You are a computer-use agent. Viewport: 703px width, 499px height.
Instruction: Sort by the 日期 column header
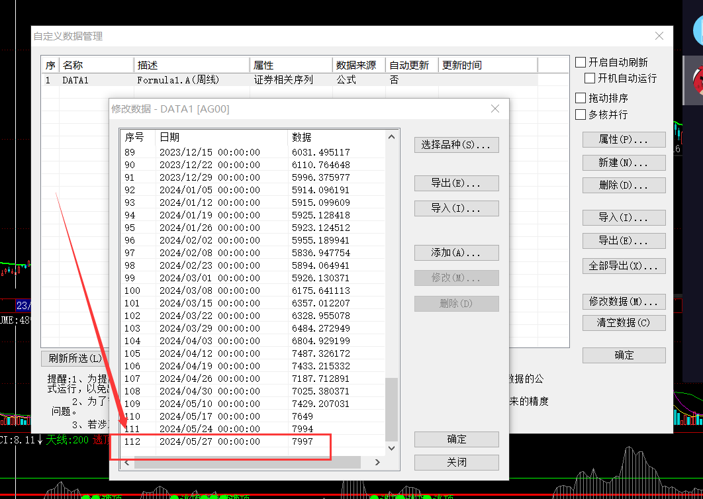pos(221,137)
